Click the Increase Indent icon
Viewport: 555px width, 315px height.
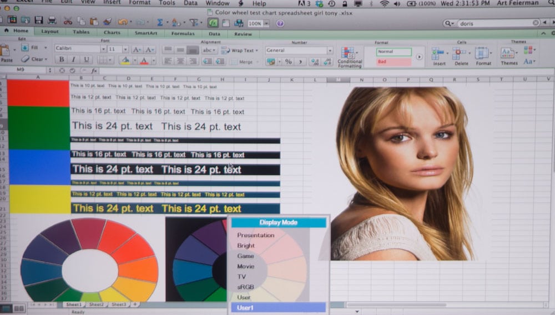click(219, 61)
